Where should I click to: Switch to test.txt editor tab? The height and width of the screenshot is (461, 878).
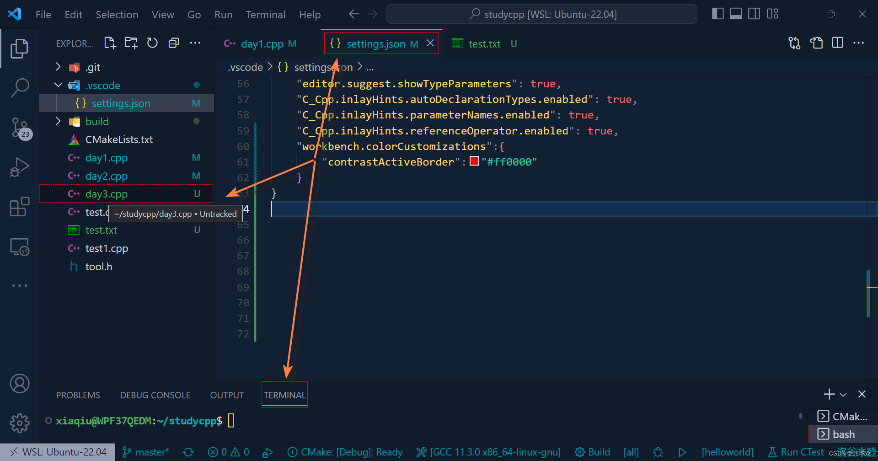(x=484, y=44)
